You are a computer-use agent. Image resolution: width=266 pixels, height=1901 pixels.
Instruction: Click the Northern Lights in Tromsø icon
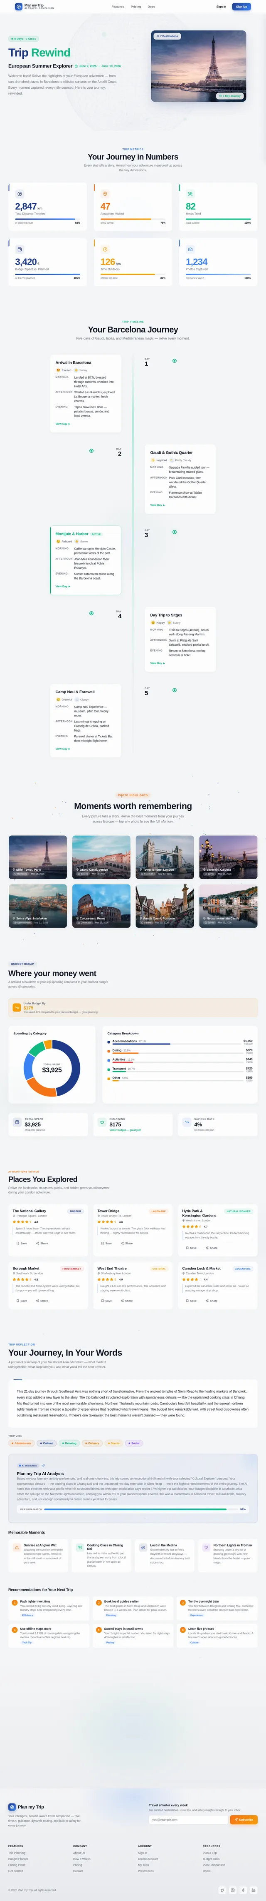[x=207, y=1548]
